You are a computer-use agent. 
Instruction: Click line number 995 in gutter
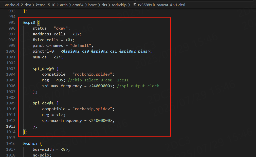(x=12, y=23)
